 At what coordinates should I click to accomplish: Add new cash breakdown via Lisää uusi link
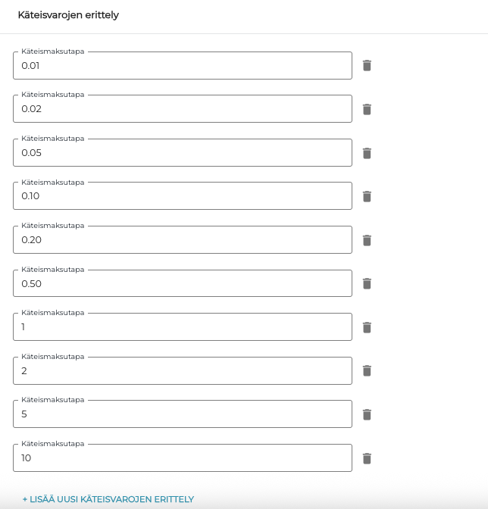tap(108, 499)
